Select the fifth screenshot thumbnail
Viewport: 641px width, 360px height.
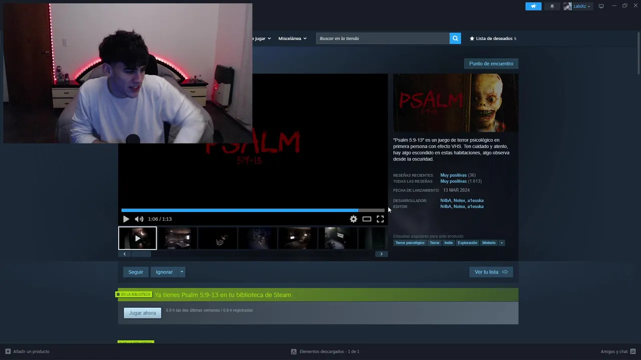[297, 238]
